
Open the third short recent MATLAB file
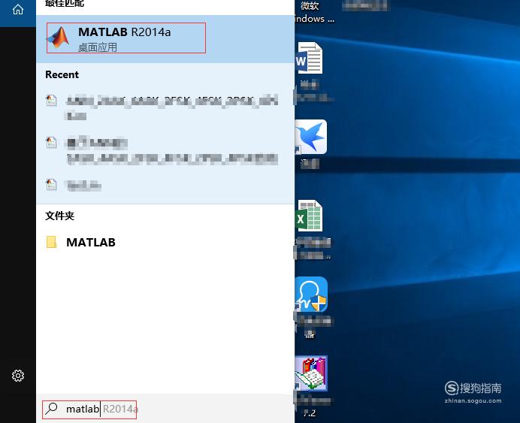(x=165, y=186)
